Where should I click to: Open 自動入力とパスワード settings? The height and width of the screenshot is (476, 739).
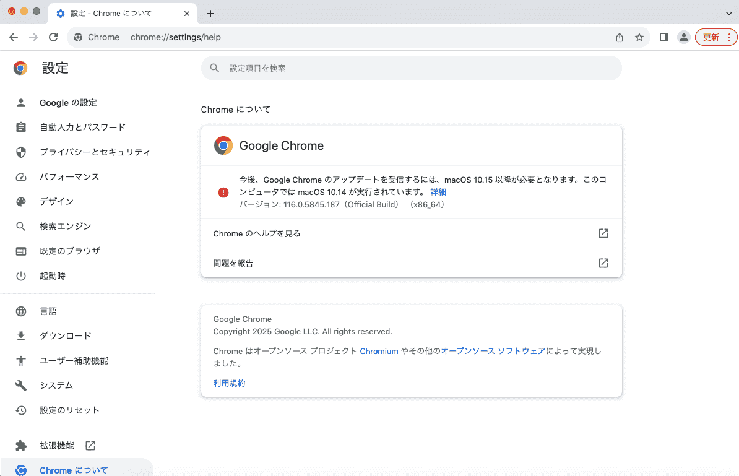[x=82, y=128]
